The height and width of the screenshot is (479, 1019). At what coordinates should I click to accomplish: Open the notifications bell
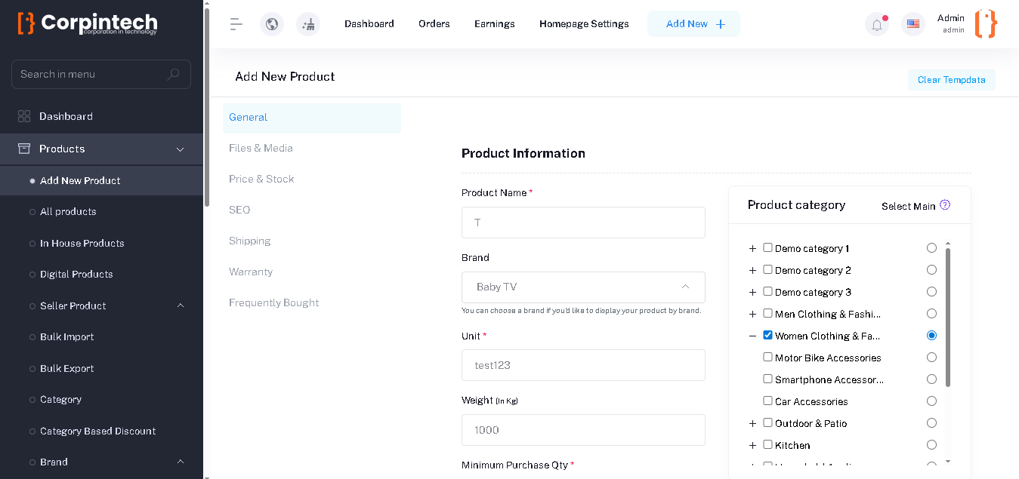(877, 24)
